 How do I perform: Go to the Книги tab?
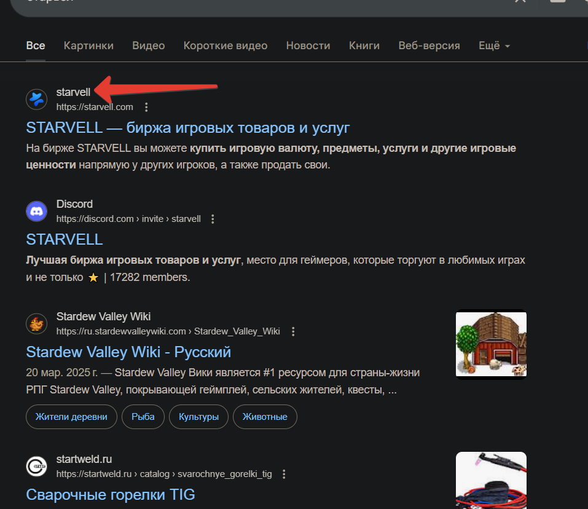point(364,45)
